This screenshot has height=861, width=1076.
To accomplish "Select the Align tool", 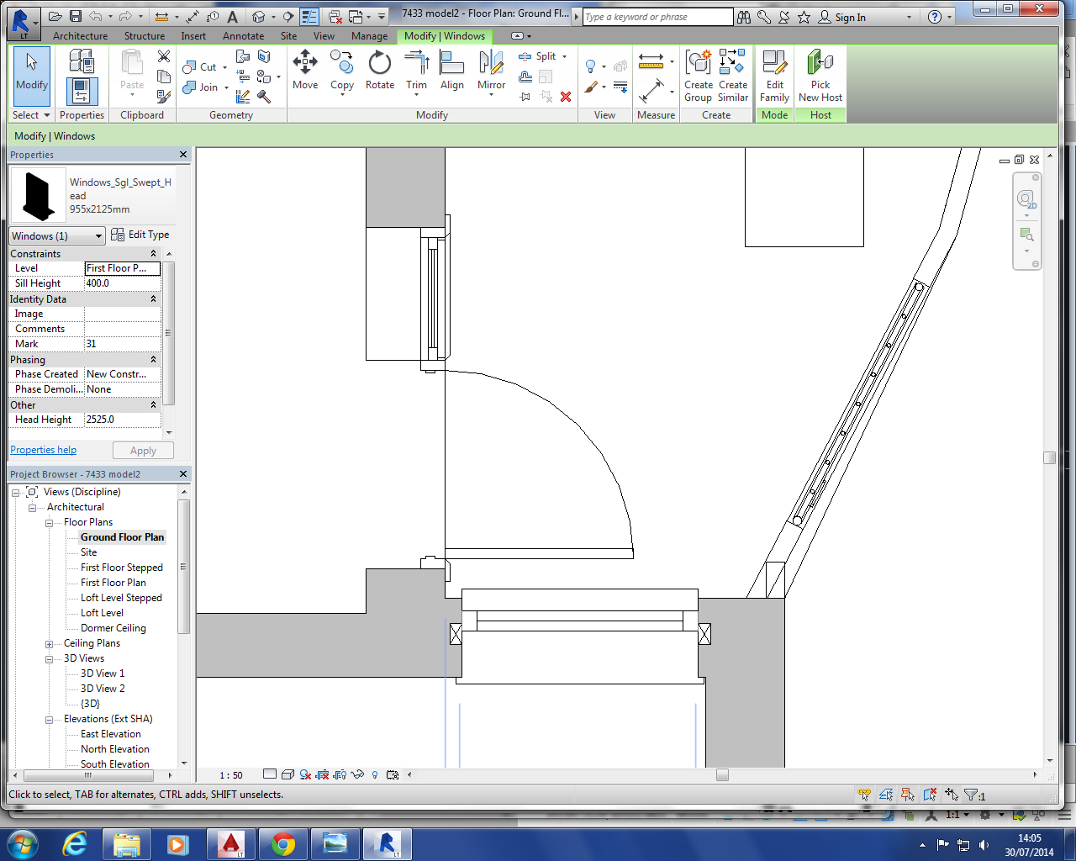I will pos(451,69).
